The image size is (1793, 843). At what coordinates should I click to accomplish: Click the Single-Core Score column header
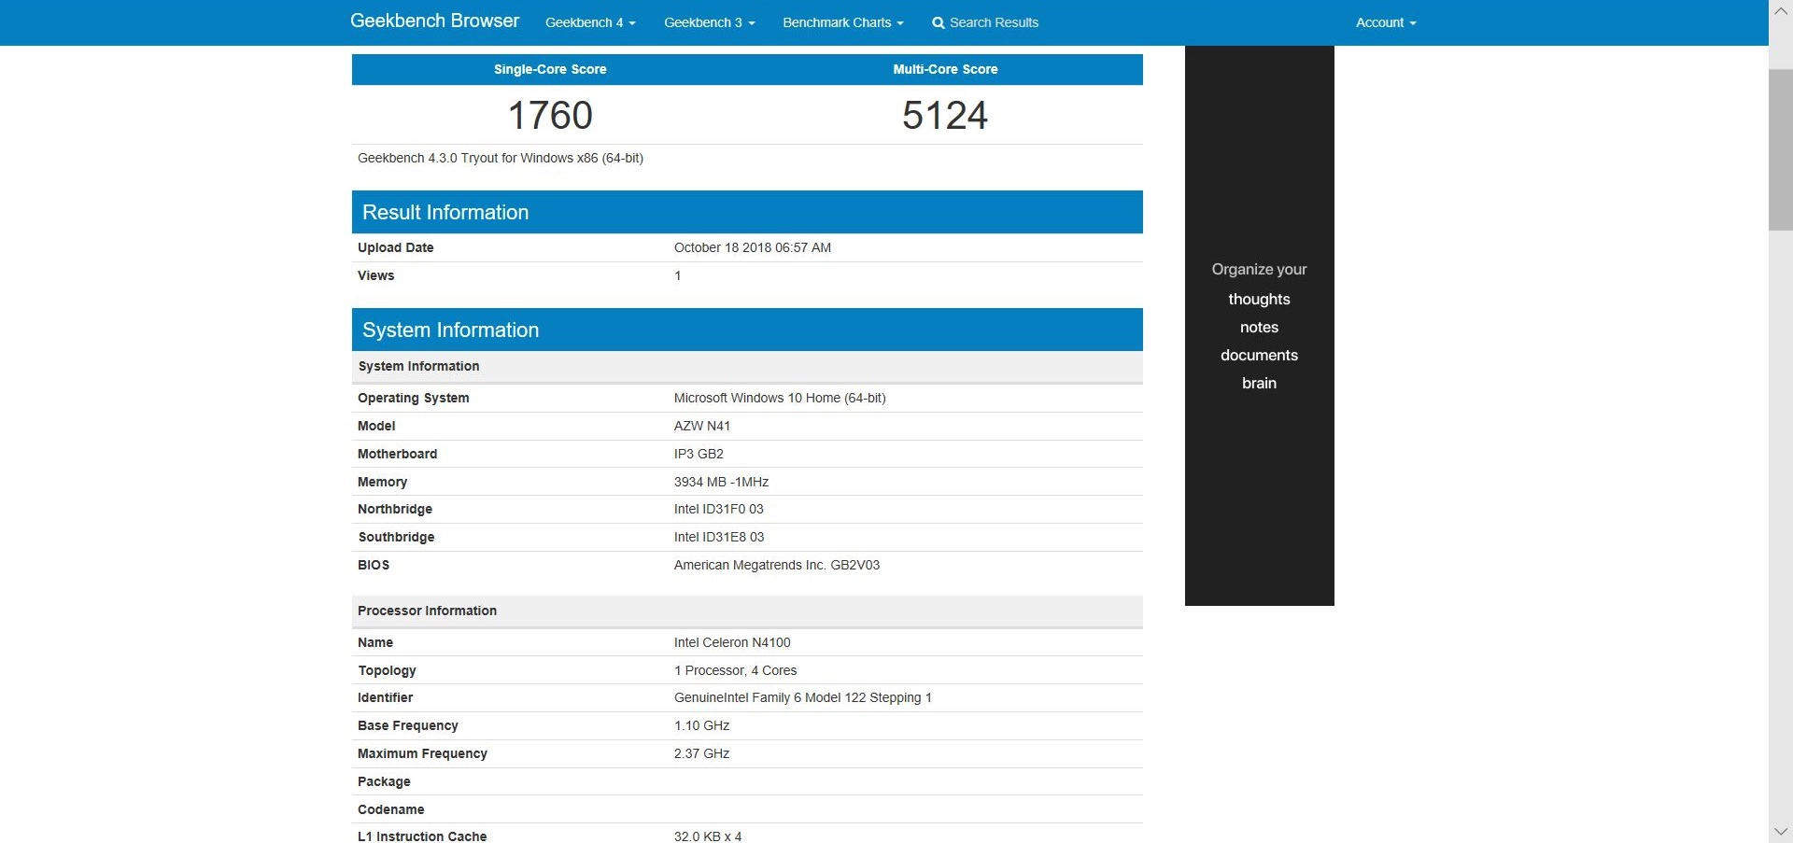pyautogui.click(x=550, y=69)
